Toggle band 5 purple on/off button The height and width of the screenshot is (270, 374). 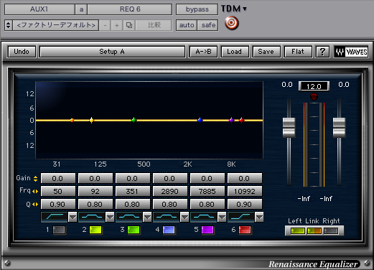click(207, 230)
